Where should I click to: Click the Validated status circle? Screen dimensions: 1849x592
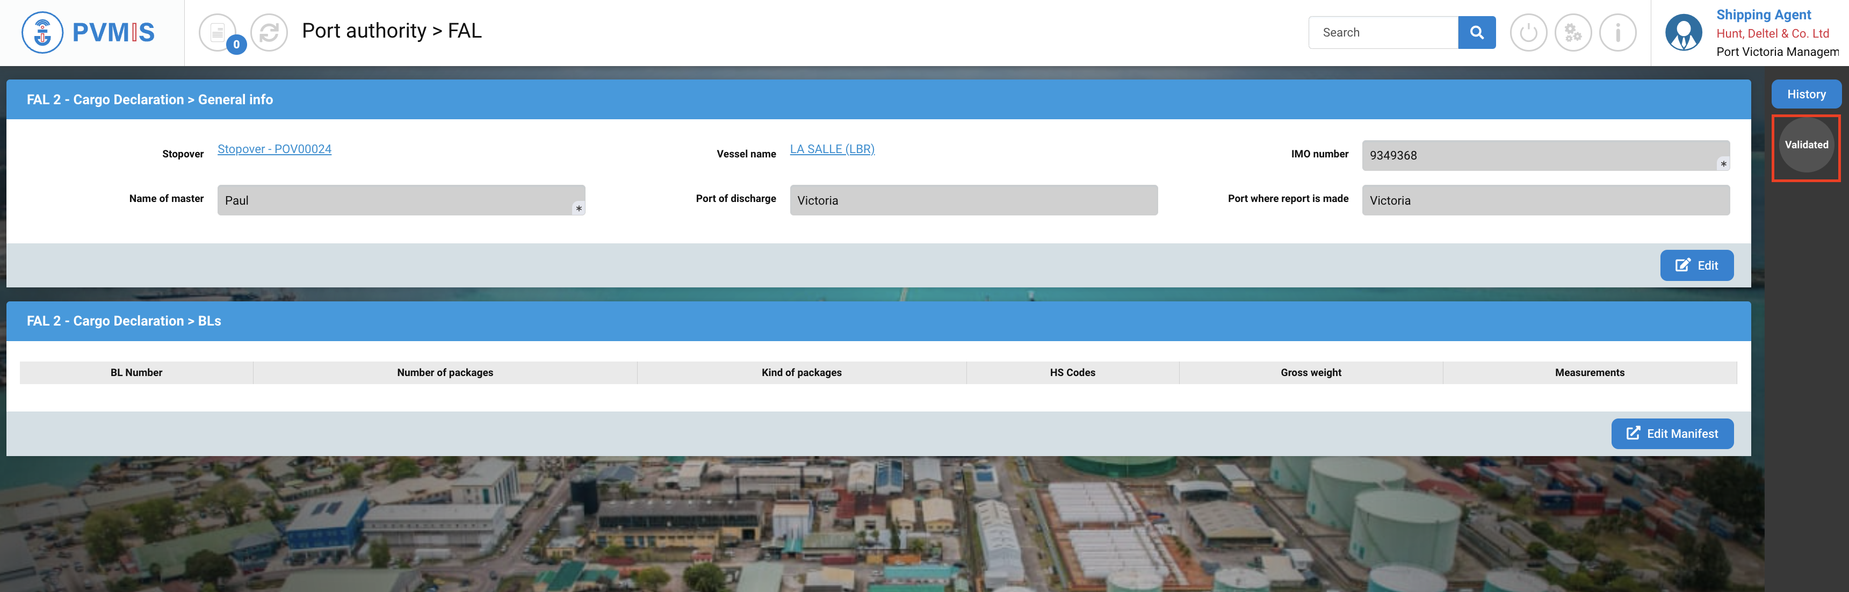tap(1806, 145)
